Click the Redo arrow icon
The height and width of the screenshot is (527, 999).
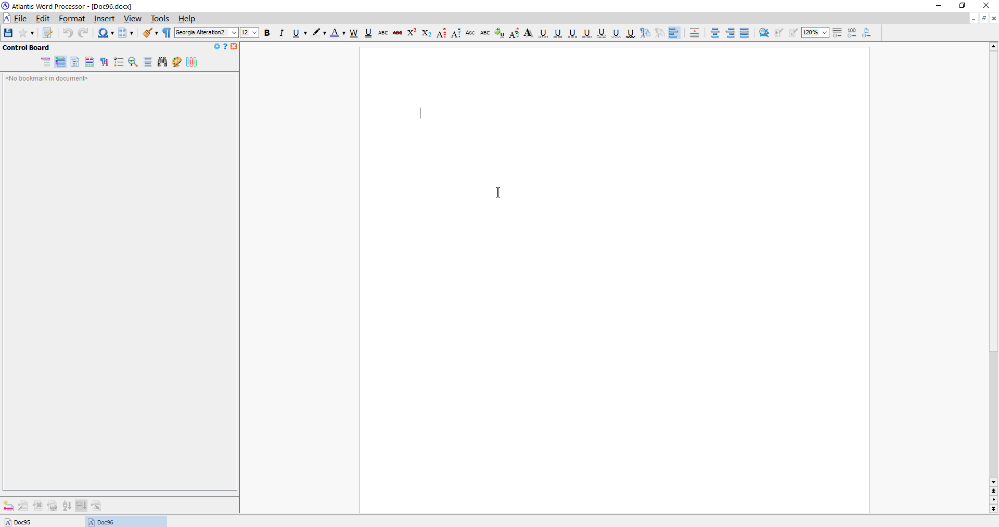pos(83,33)
